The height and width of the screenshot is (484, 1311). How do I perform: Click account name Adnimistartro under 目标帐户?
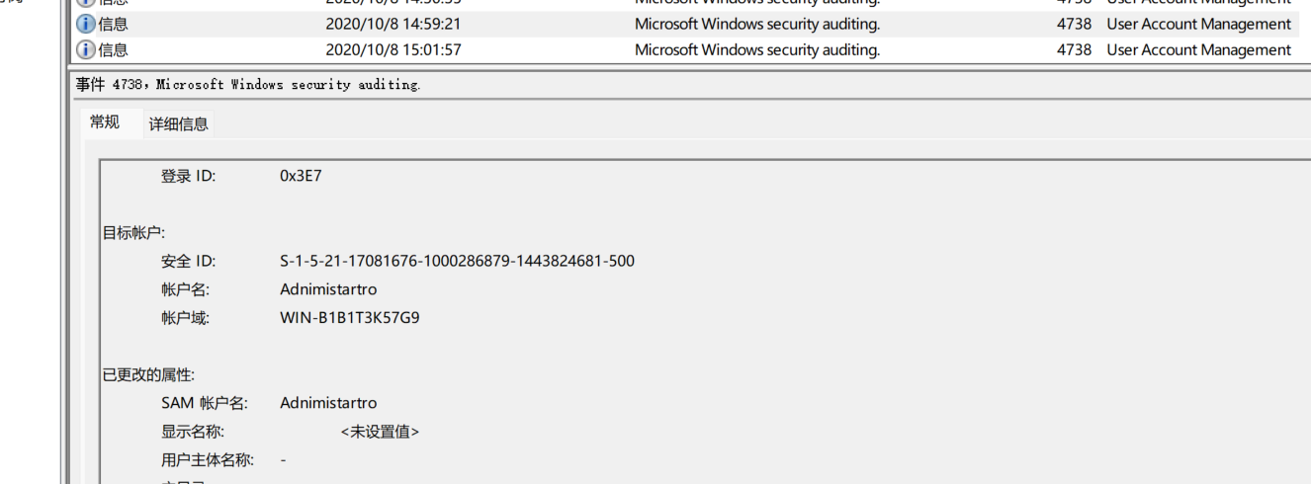[x=328, y=289]
